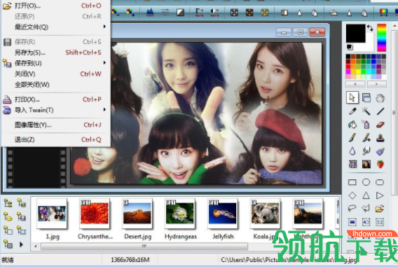Select the paint bucket fill tool
Viewport: 398px width, 267px height.
(352, 125)
